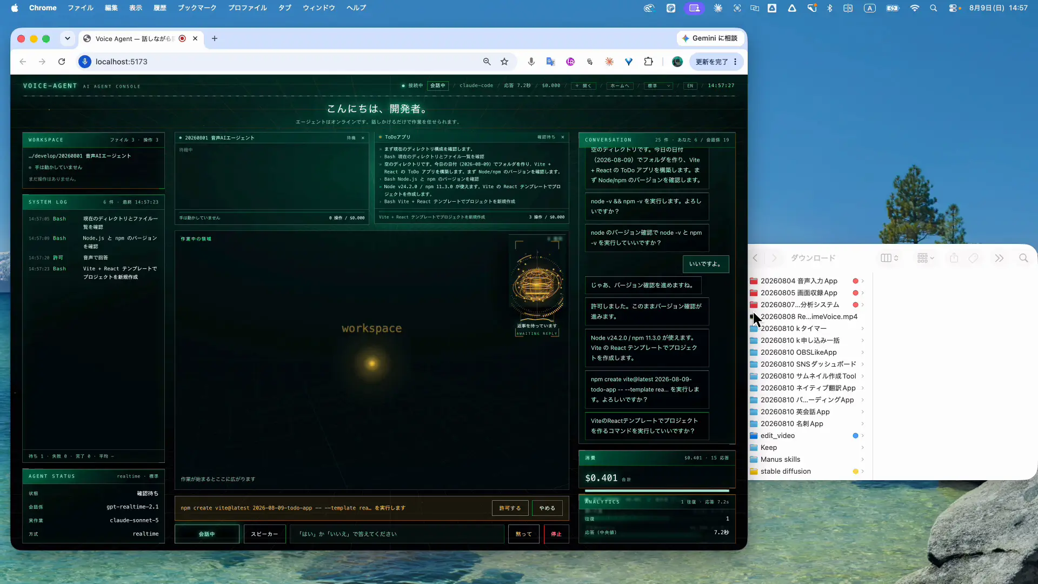Click the consumption cost progress bar
Screen dimensions: 1038x584
tap(657, 490)
